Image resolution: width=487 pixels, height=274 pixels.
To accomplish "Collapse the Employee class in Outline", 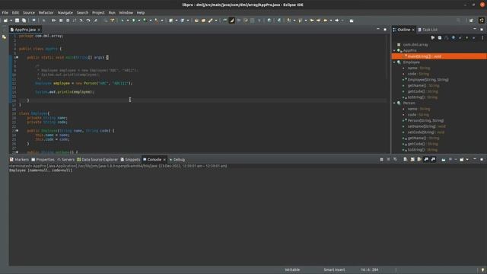I will pyautogui.click(x=394, y=62).
